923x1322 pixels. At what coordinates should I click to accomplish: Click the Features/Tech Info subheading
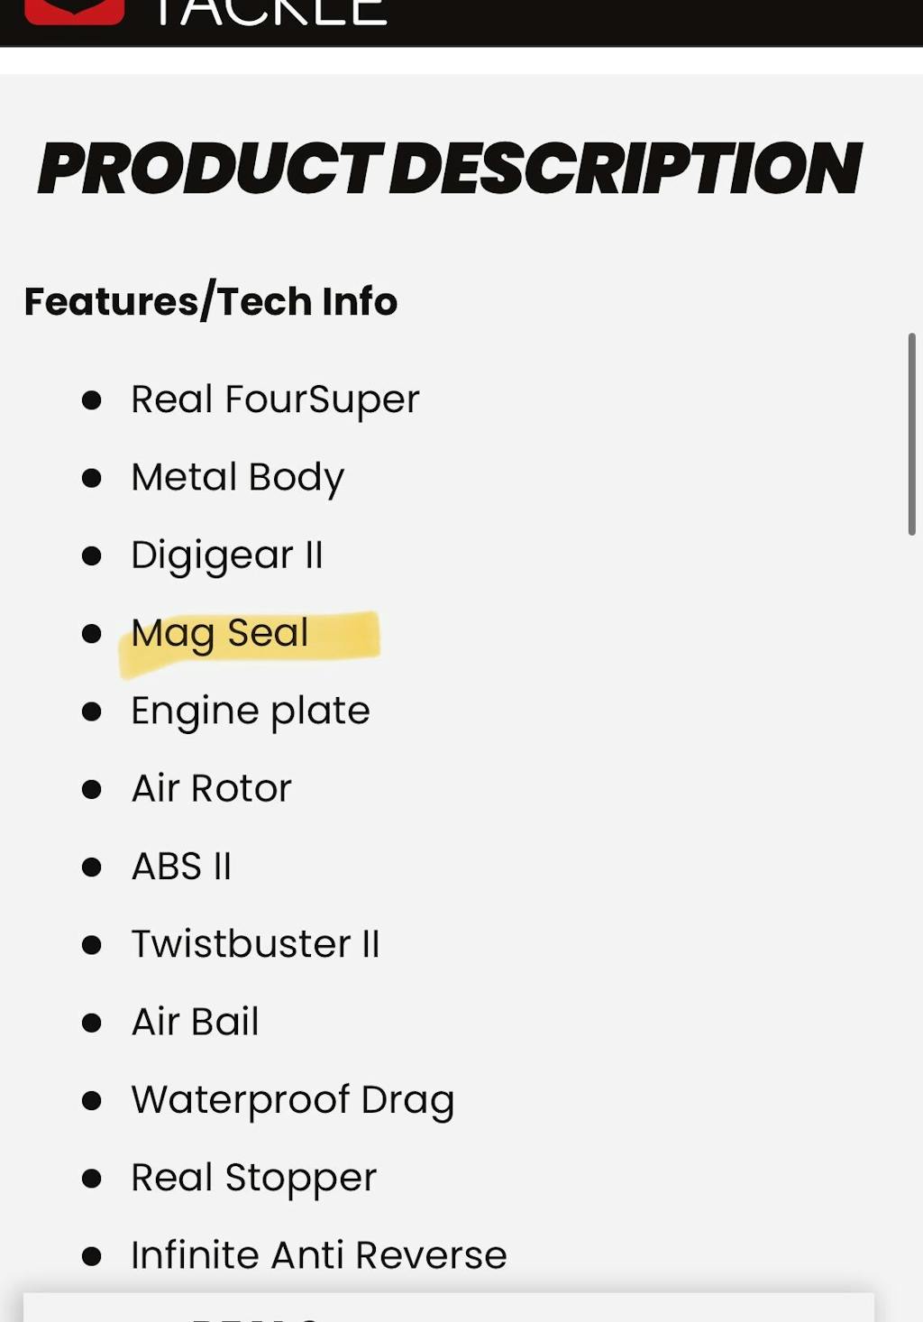(211, 301)
